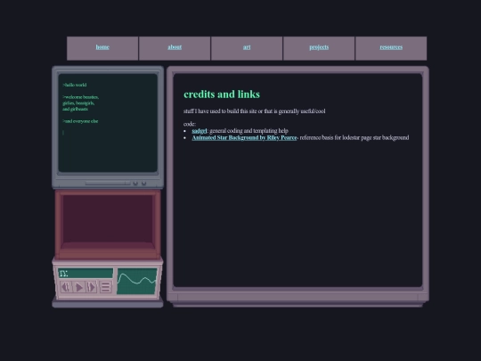Screen dimensions: 481x361
Task: Click 'reference basis for lodestar page star background' text
Action: [355, 138]
